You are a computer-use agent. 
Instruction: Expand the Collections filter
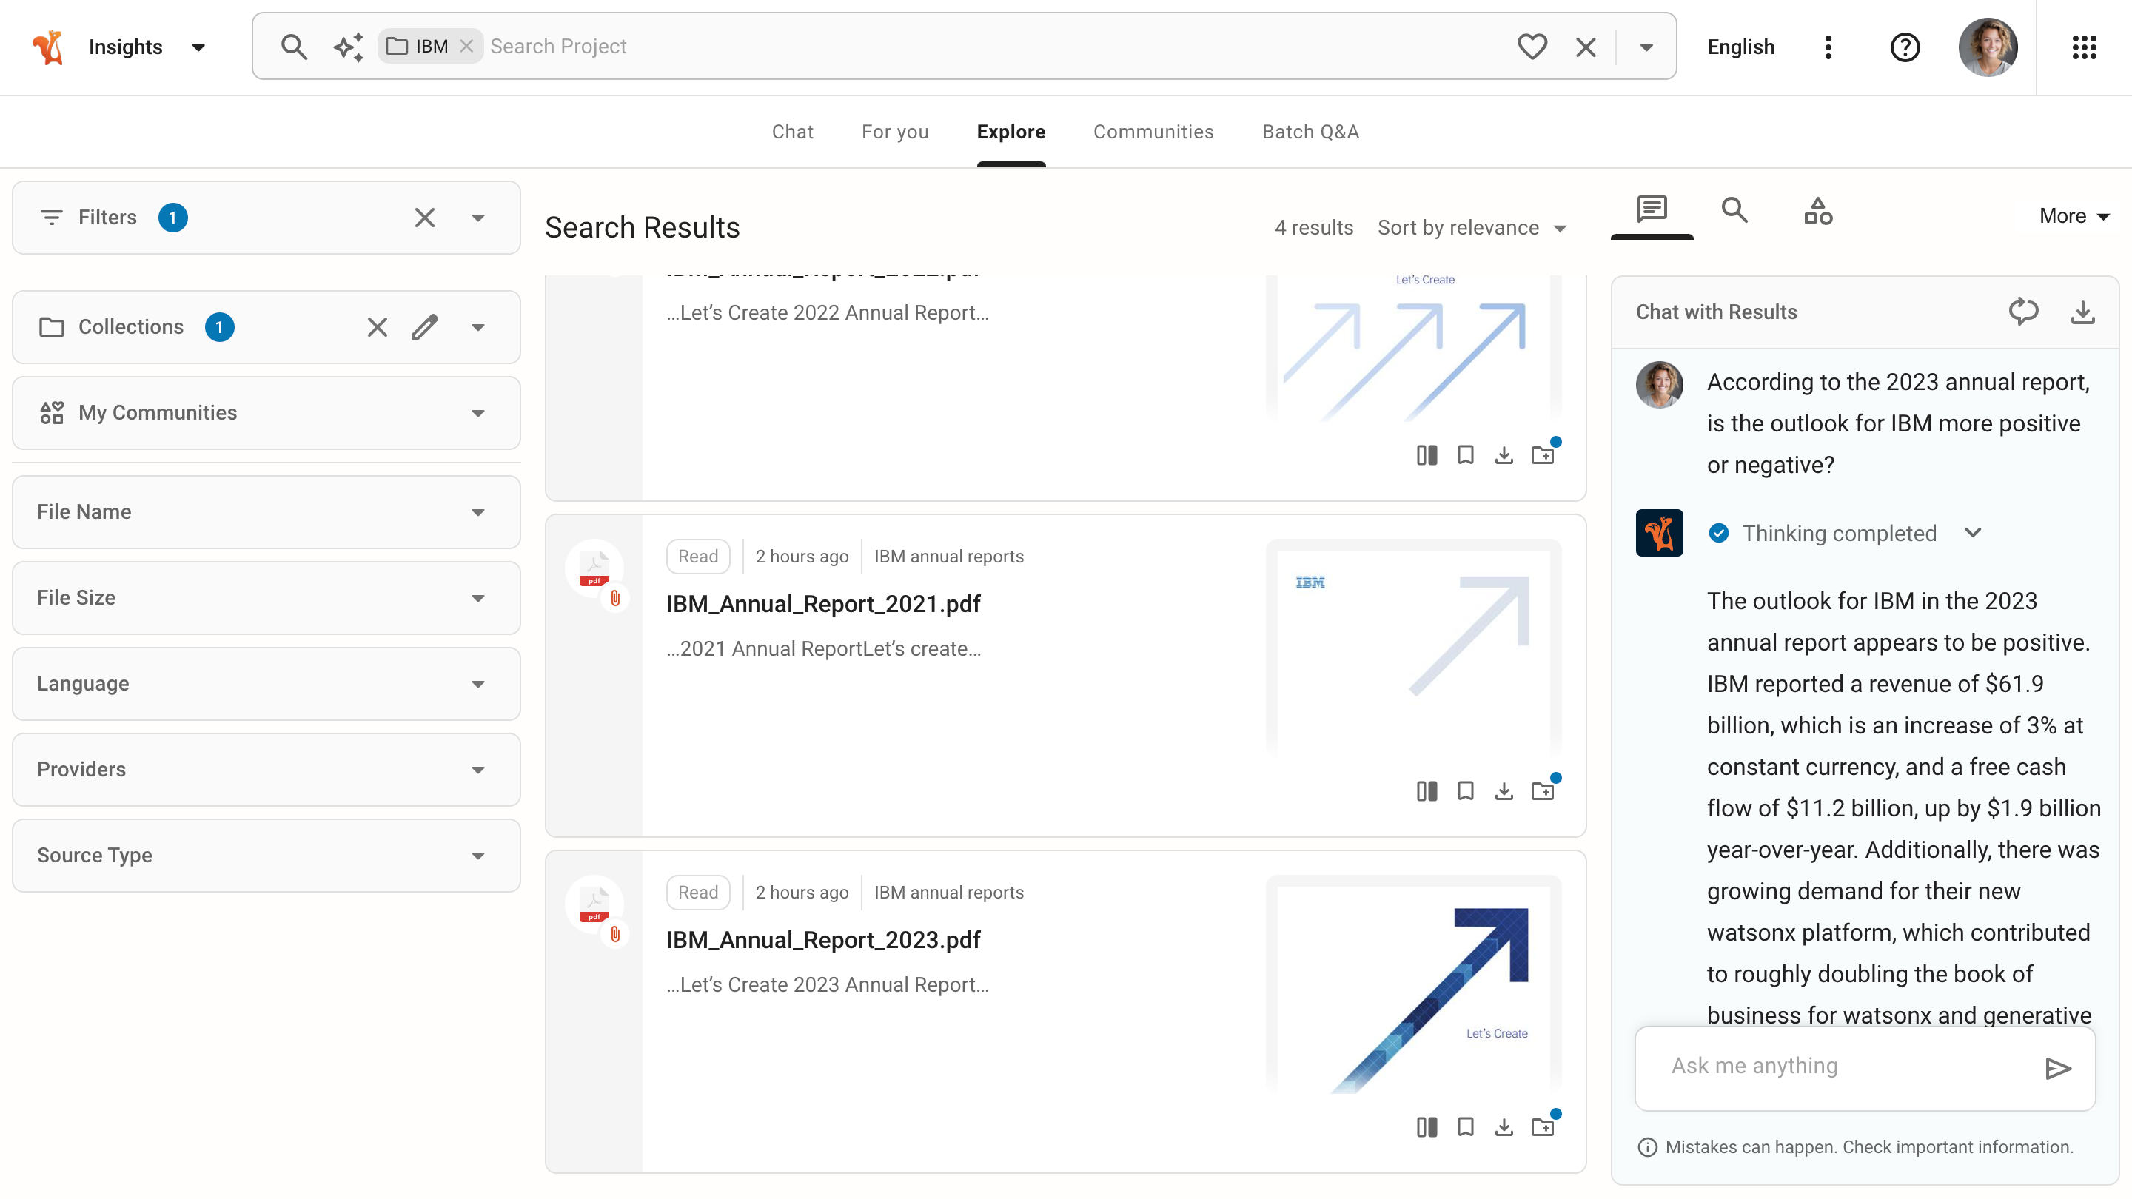[x=478, y=328]
